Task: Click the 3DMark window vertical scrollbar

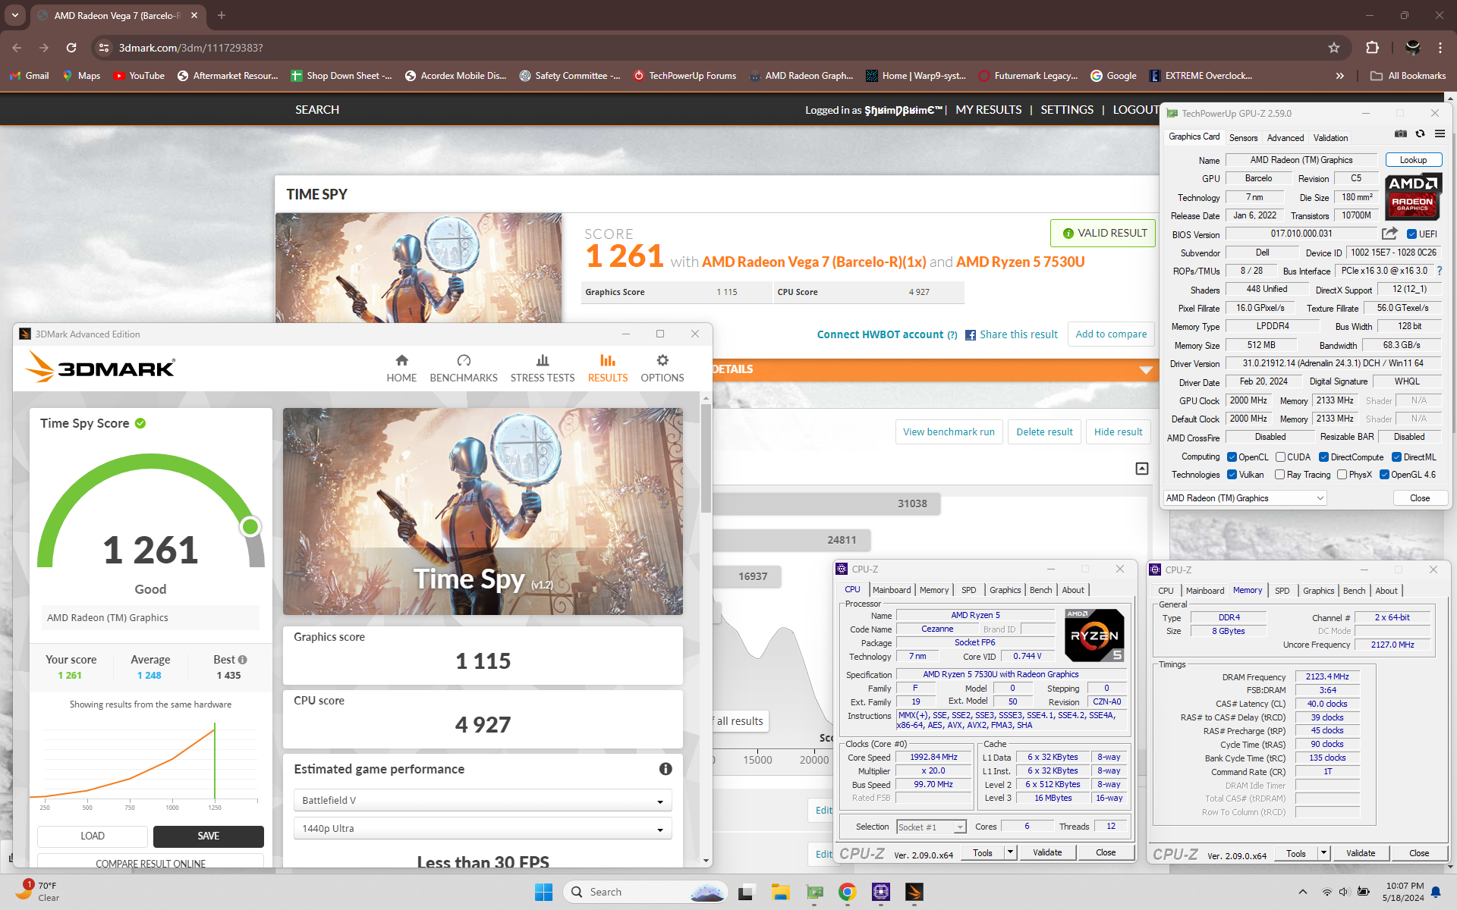Action: pos(706,459)
